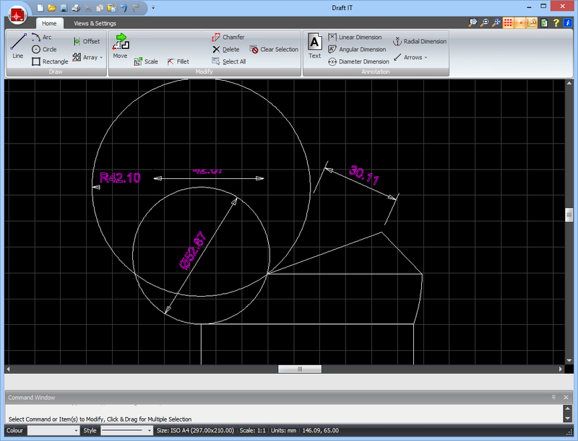Toggle snap mode on

tap(519, 23)
